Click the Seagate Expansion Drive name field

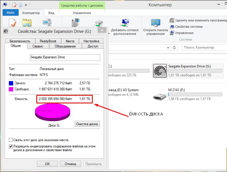tap(65, 57)
